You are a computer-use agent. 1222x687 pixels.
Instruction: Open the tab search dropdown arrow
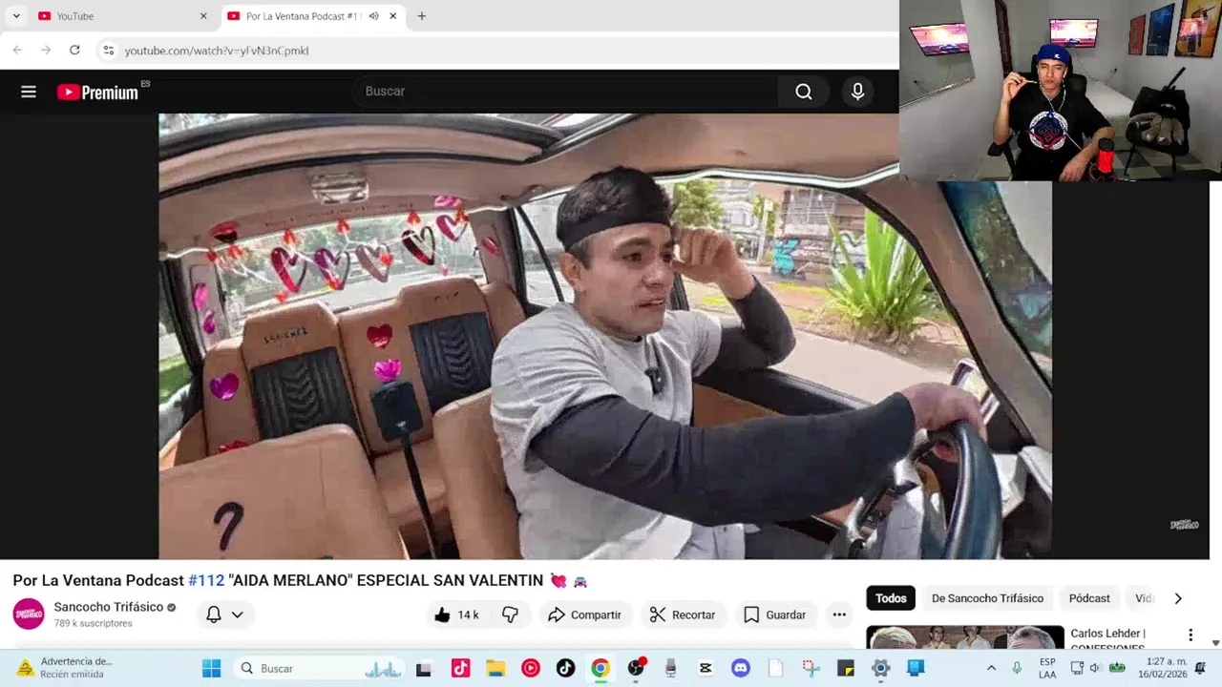click(x=16, y=16)
